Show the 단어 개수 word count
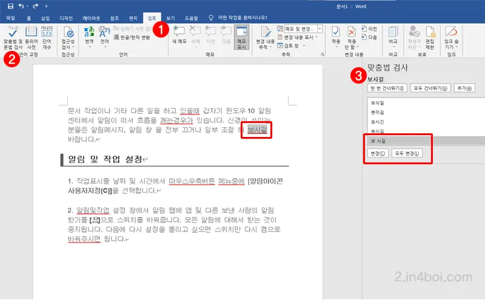485x303 pixels. pyautogui.click(x=47, y=38)
